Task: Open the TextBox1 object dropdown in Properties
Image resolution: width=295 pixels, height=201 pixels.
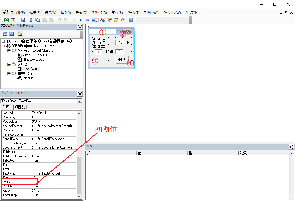Action: point(79,101)
